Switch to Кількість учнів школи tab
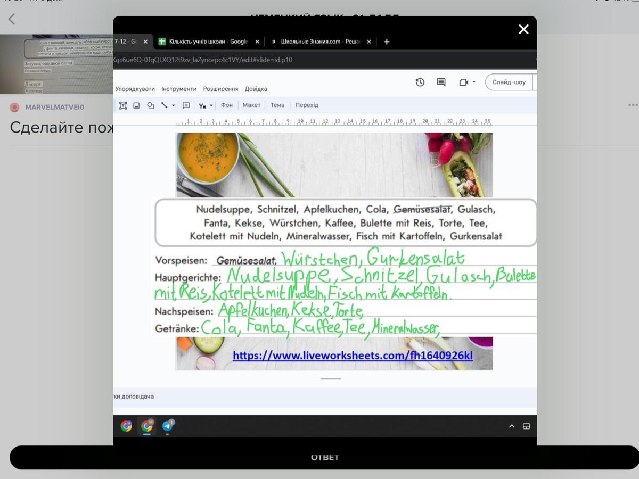 point(208,42)
